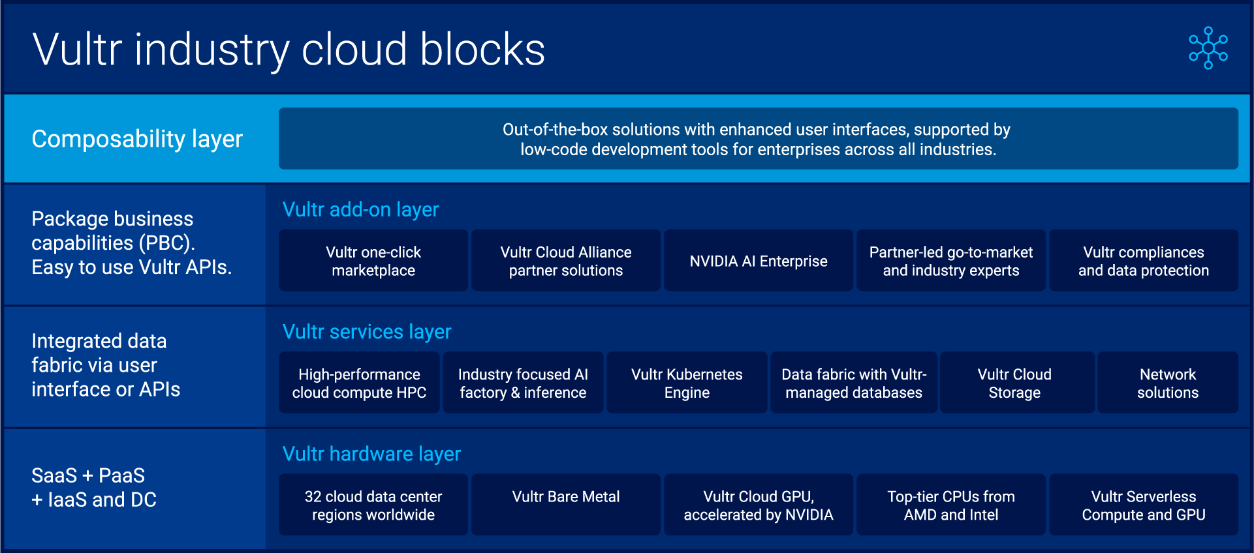
Task: Open the 'Vultr Bare Metal' block
Action: (566, 505)
